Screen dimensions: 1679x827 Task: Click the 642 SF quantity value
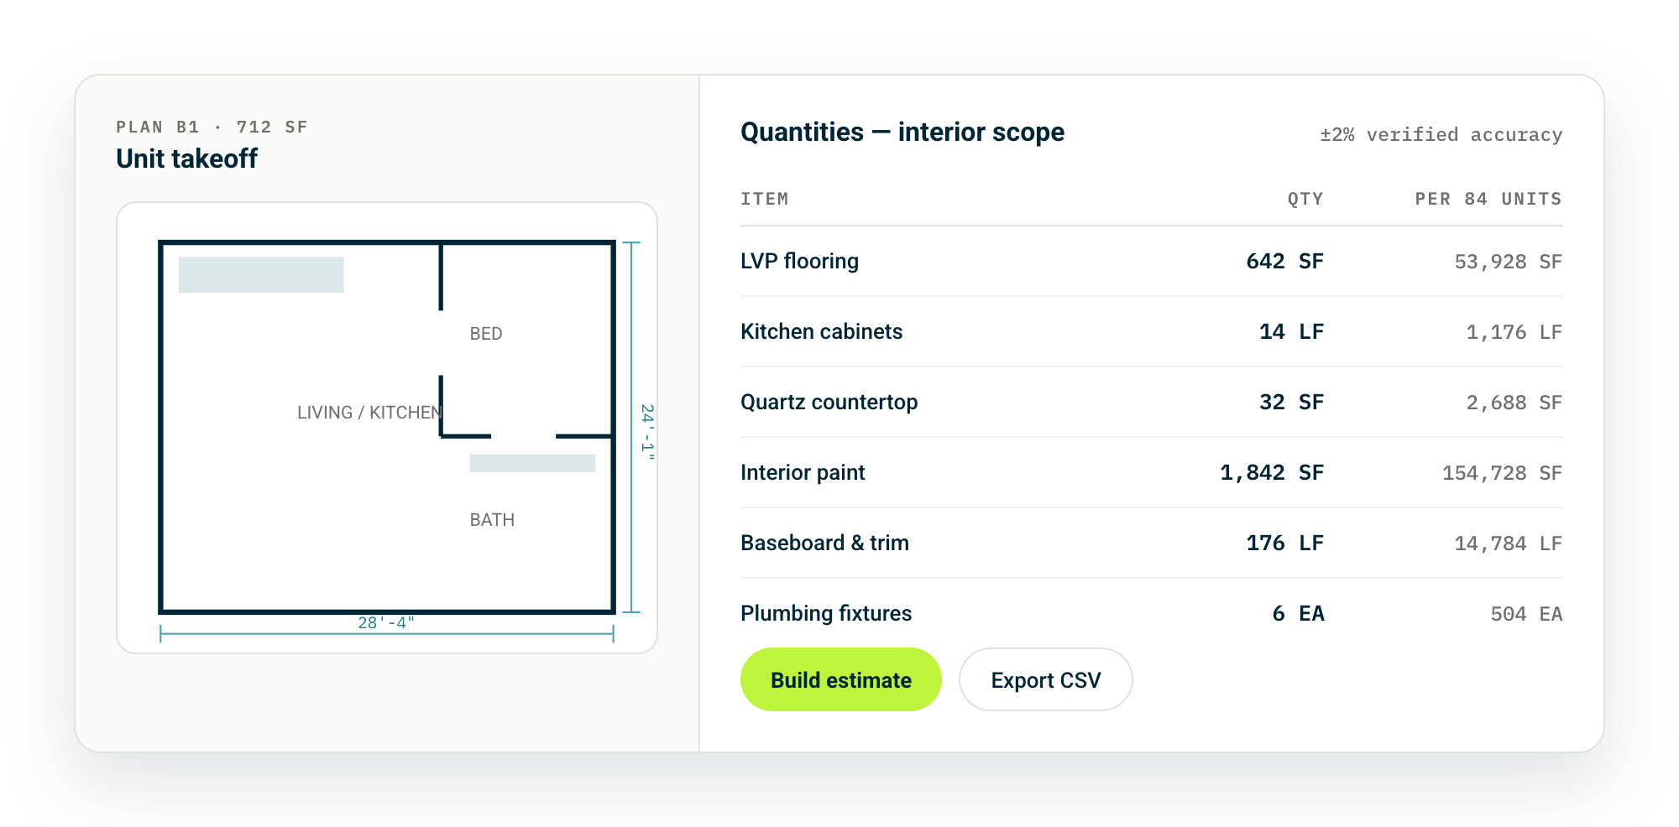(1284, 261)
